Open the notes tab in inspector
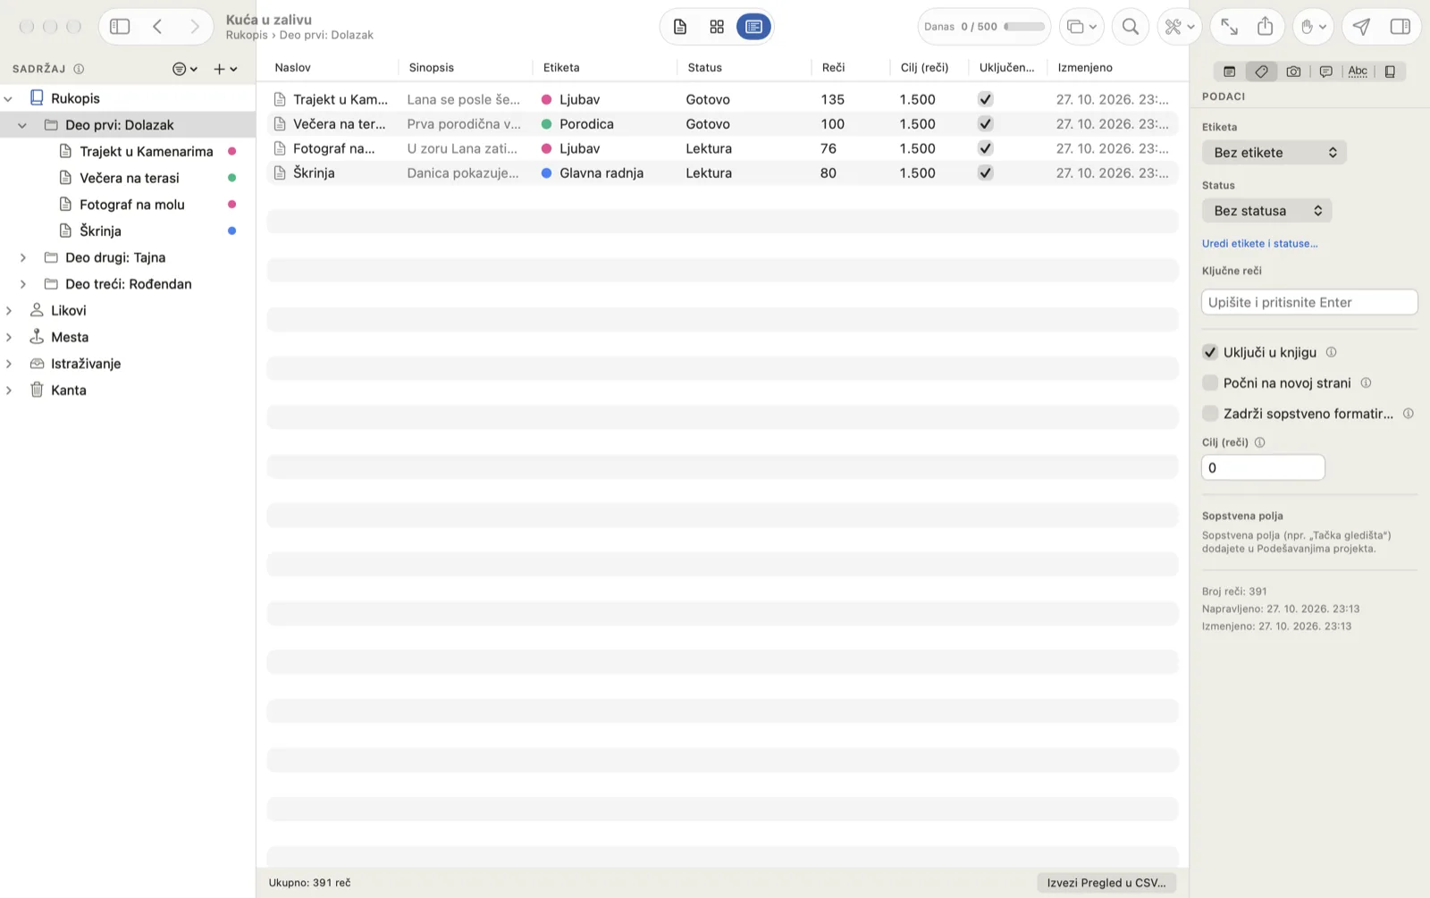The height and width of the screenshot is (898, 1430). [x=1230, y=71]
